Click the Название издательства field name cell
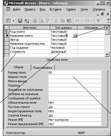The width and height of the screenshot is (111, 136). (x=30, y=44)
